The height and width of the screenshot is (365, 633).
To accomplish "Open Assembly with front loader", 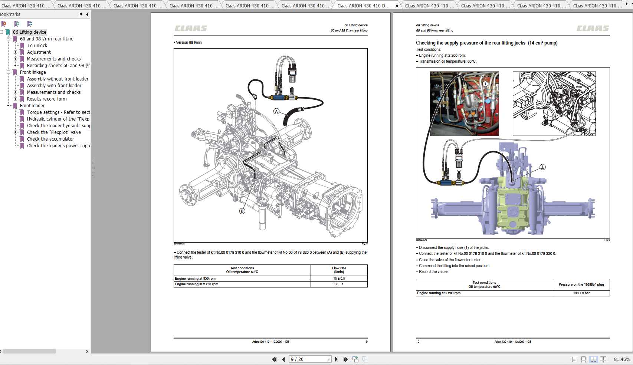I will [54, 86].
